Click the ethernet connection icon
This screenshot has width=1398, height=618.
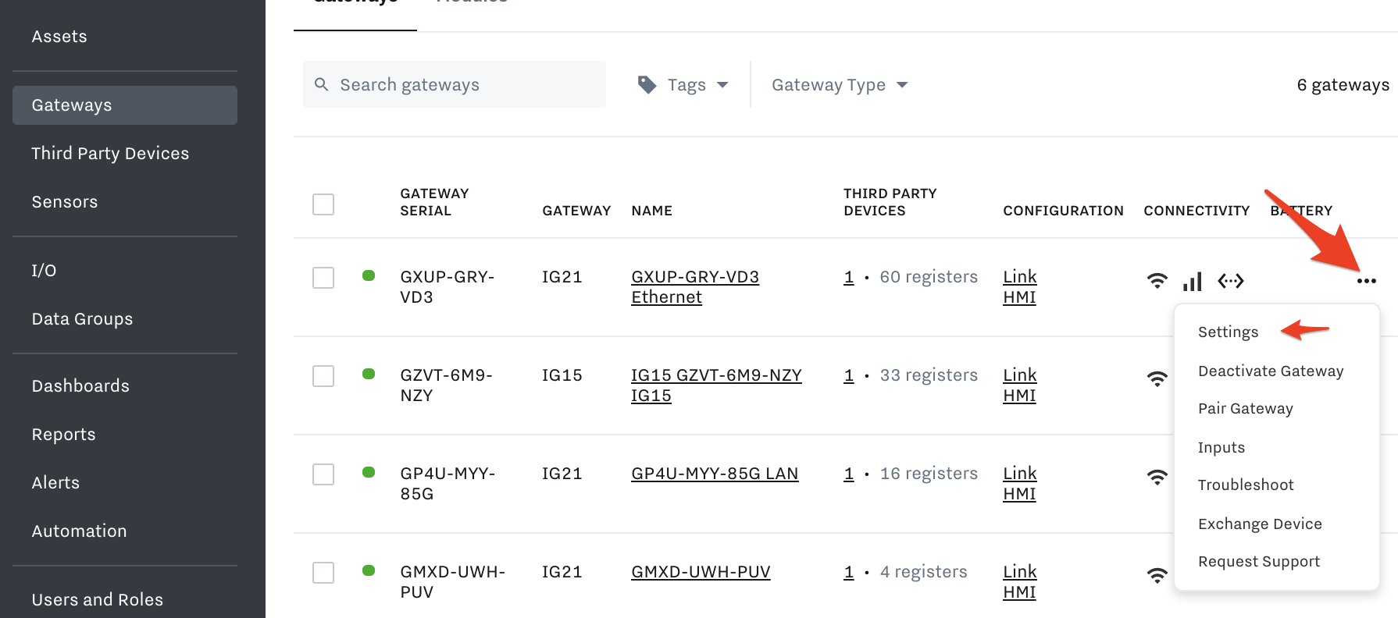(x=1230, y=281)
